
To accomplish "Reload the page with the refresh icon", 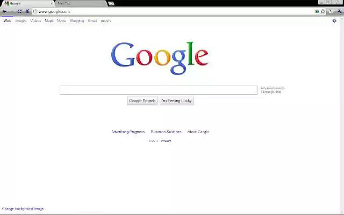I will [19, 11].
